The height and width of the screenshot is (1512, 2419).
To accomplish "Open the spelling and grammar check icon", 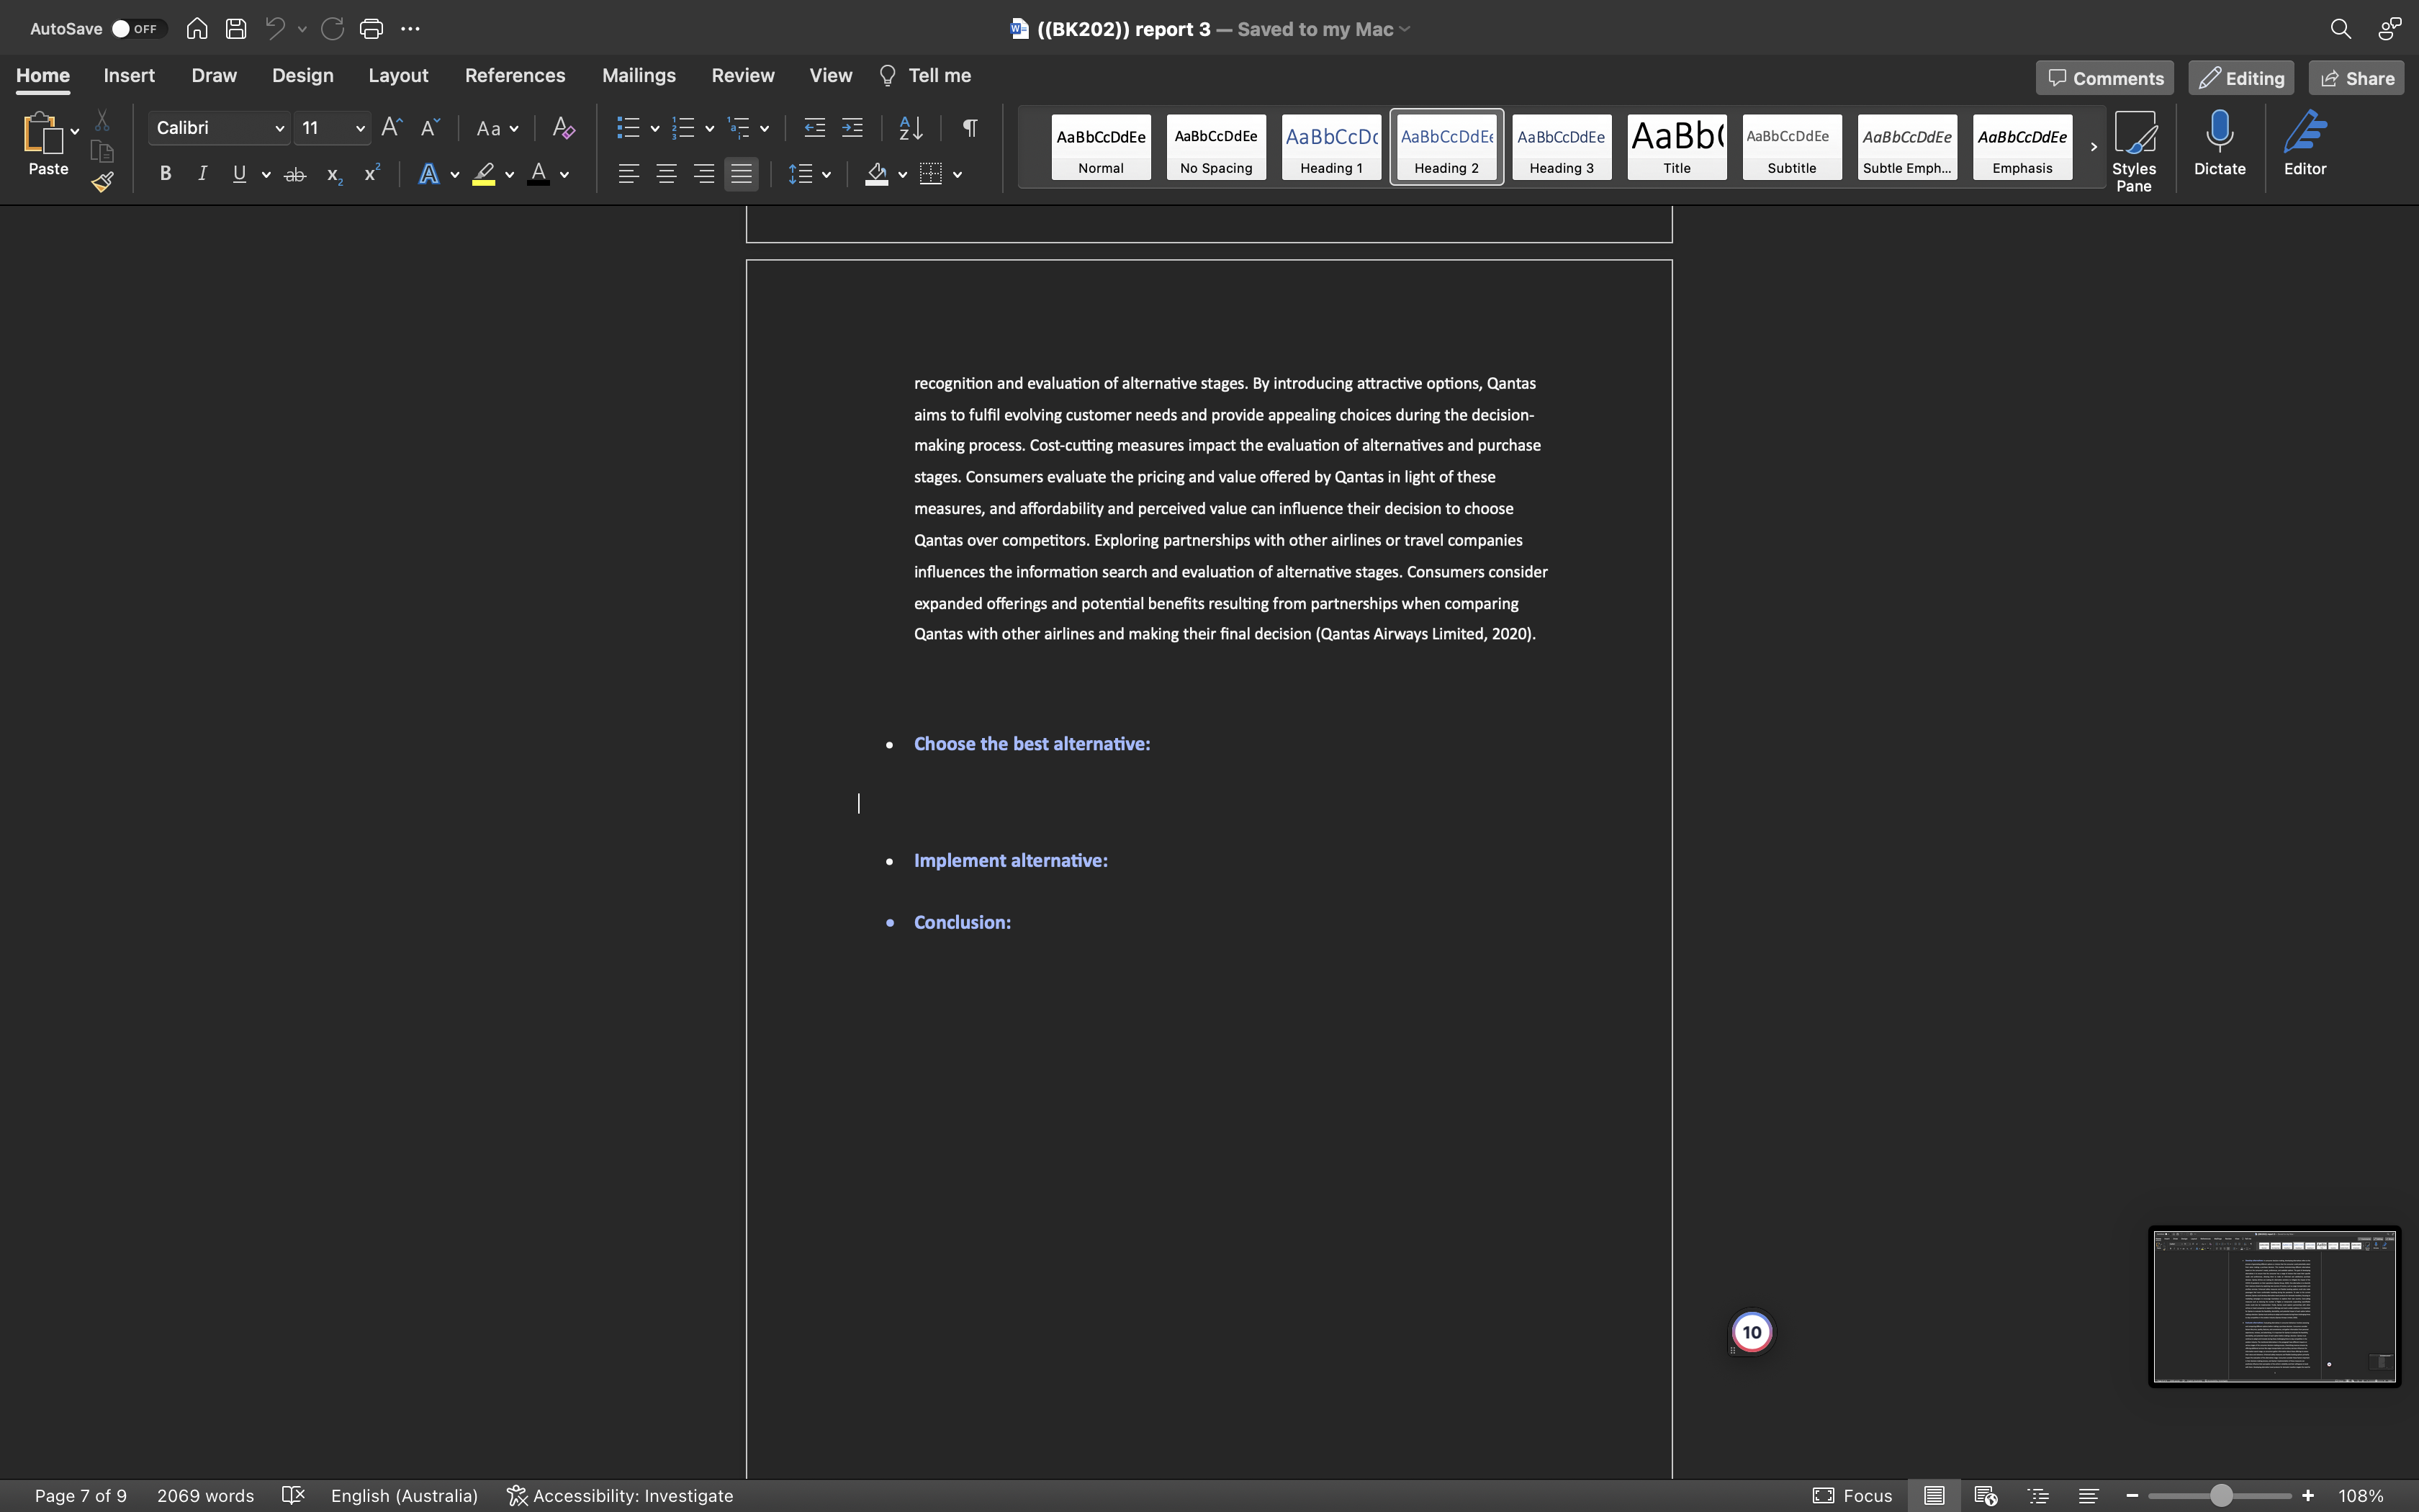I will click(293, 1495).
